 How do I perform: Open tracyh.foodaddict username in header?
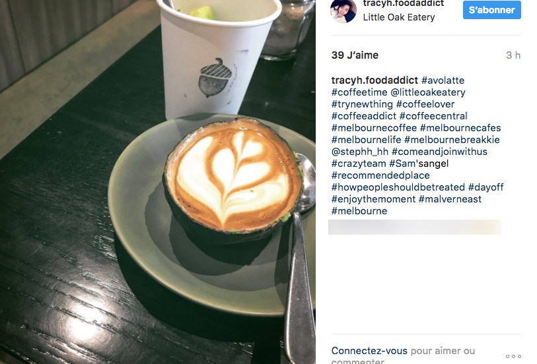tap(404, 3)
